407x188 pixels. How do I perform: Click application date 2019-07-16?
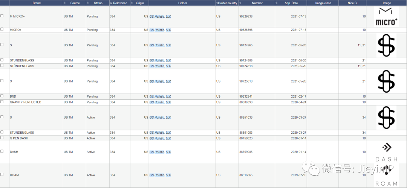tap(299, 175)
